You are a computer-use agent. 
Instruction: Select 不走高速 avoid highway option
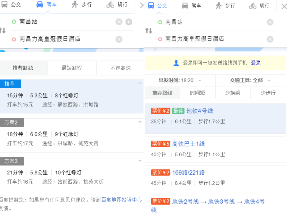point(120,68)
